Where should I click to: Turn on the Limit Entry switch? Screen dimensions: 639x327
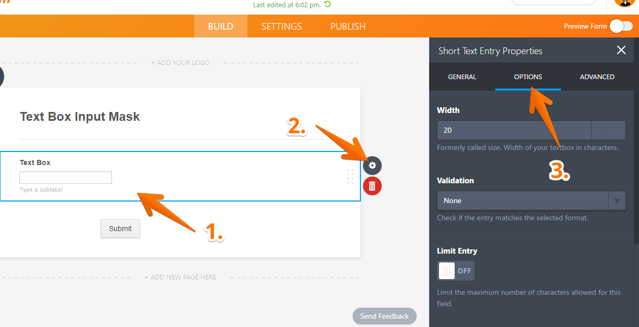[x=455, y=271]
